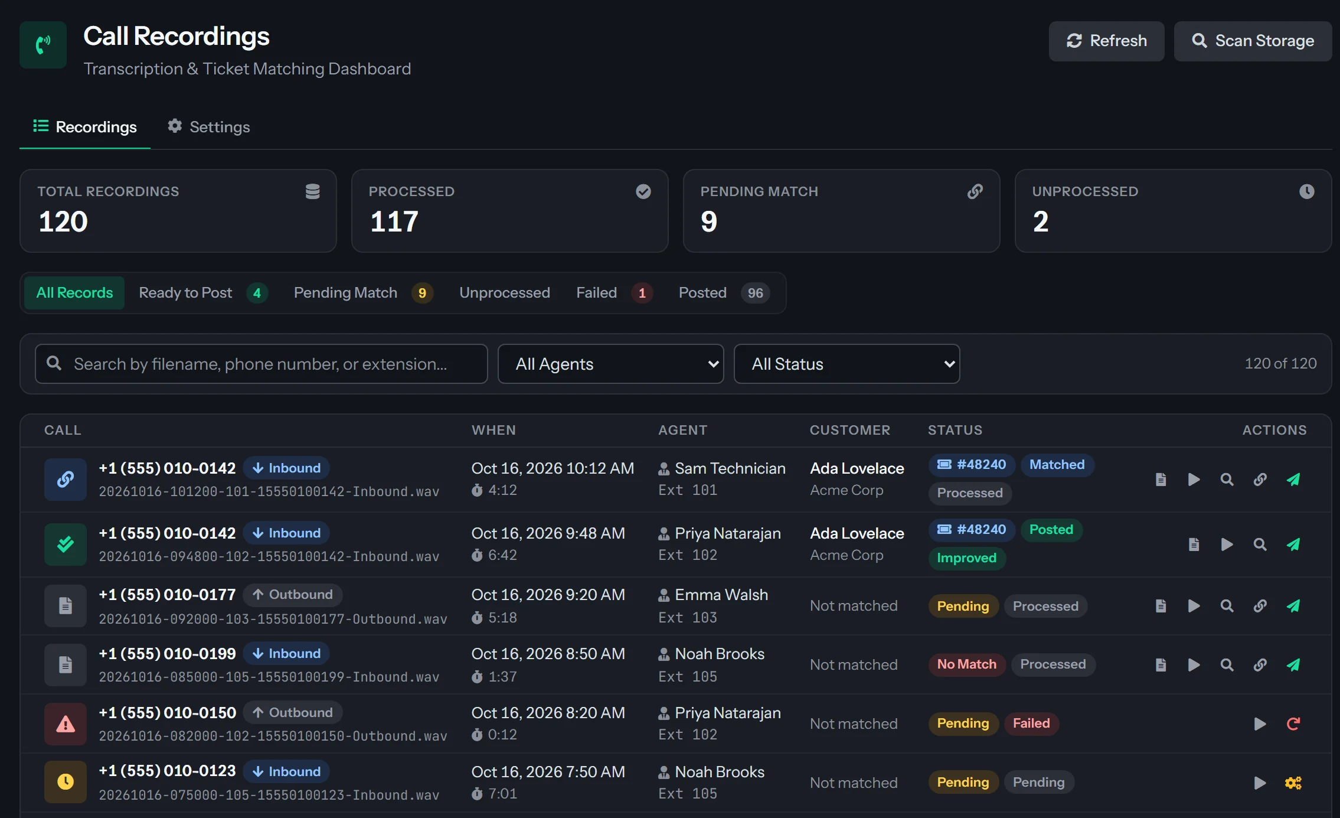The height and width of the screenshot is (818, 1340).
Task: Process the pending 7:50 AM Noah Brooks call
Action: tap(1293, 783)
